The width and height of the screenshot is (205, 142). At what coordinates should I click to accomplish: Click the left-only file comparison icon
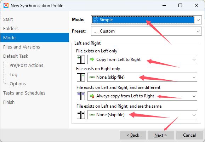81,59
